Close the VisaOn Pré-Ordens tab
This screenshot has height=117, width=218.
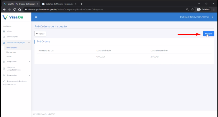pos(37,4)
